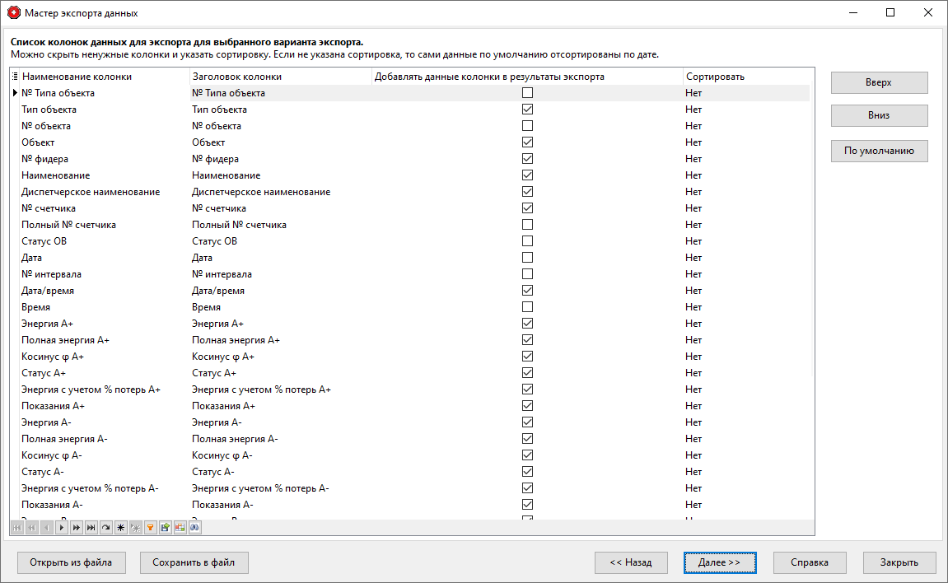Apply a filter using orange funnel icon
948x583 pixels.
point(149,528)
